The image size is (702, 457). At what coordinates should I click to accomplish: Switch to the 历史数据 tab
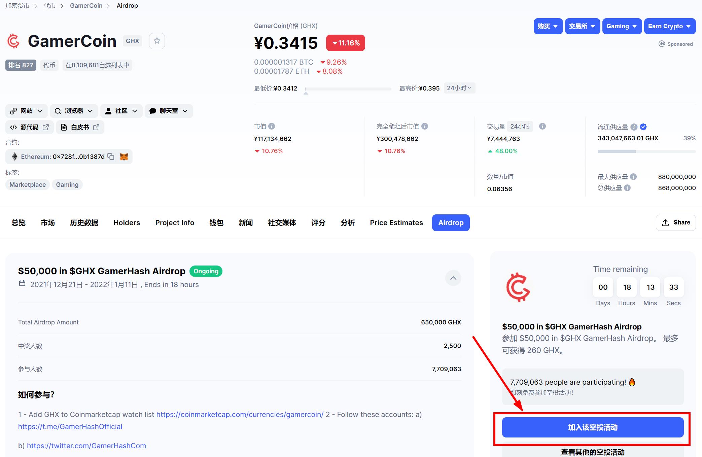pos(84,223)
